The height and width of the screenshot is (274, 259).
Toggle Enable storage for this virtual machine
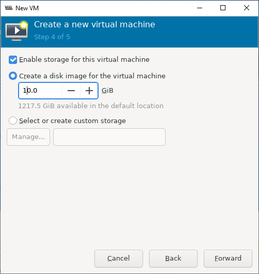click(x=13, y=60)
